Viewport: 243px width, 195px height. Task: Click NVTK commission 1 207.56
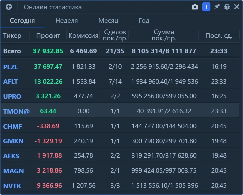83,185
